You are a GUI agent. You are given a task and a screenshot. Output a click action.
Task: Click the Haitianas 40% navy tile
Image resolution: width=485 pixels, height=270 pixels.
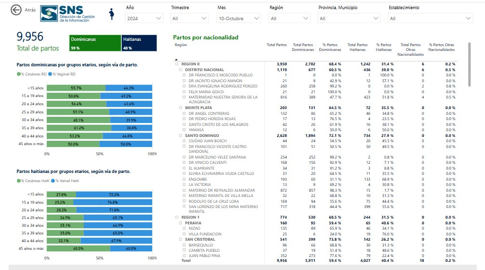(139, 43)
